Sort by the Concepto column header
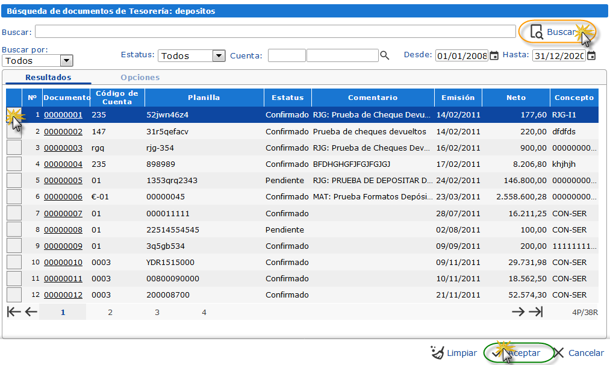 click(x=574, y=98)
